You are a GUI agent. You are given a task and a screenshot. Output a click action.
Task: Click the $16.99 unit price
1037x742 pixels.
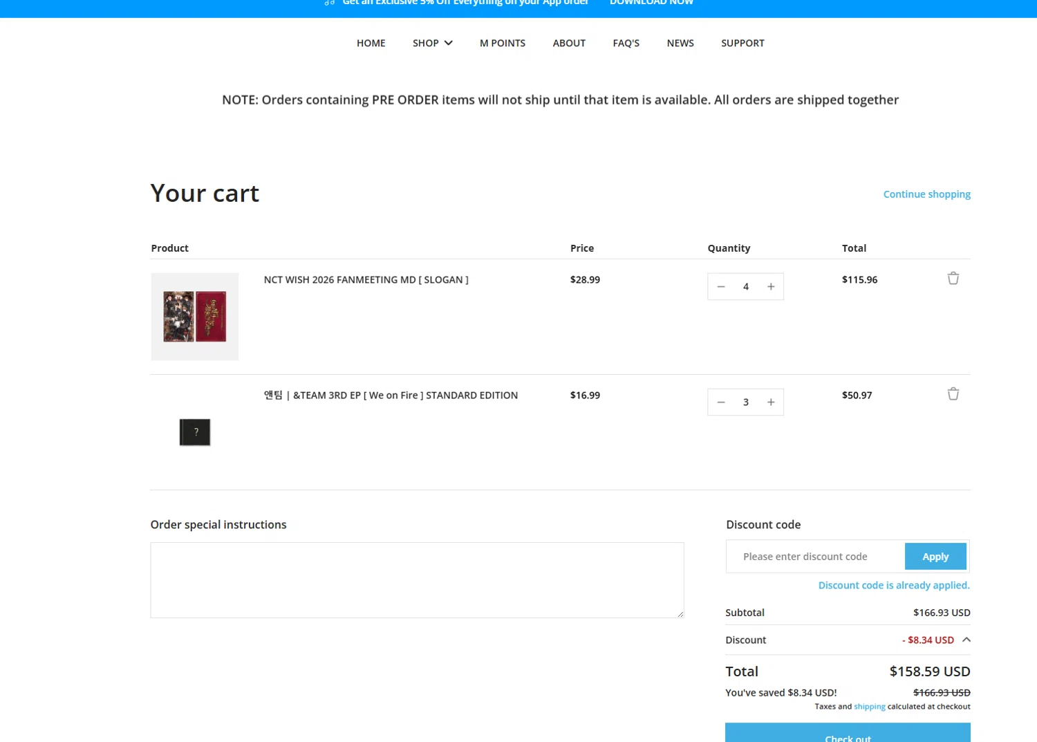click(x=585, y=395)
